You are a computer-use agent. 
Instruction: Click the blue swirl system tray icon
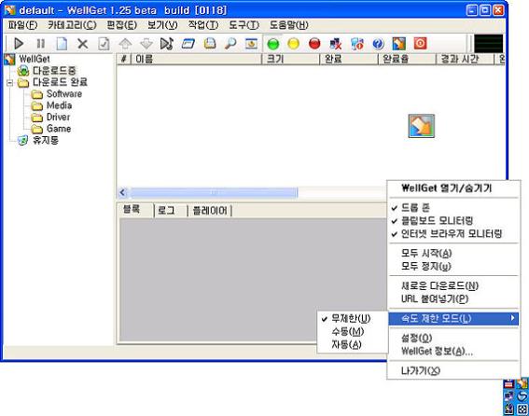point(522,395)
